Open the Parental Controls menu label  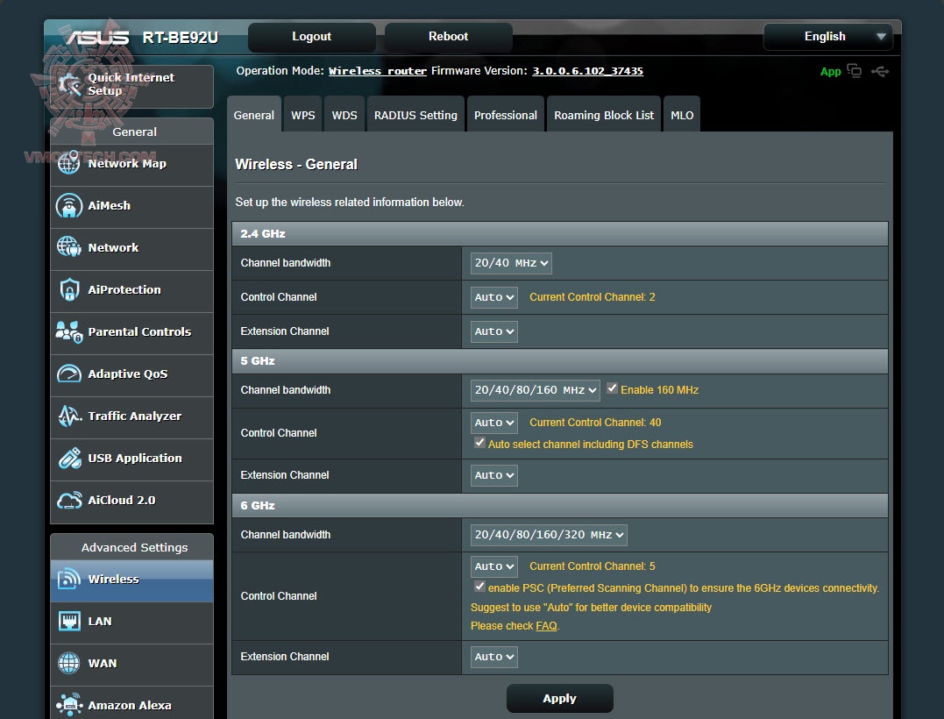point(139,331)
